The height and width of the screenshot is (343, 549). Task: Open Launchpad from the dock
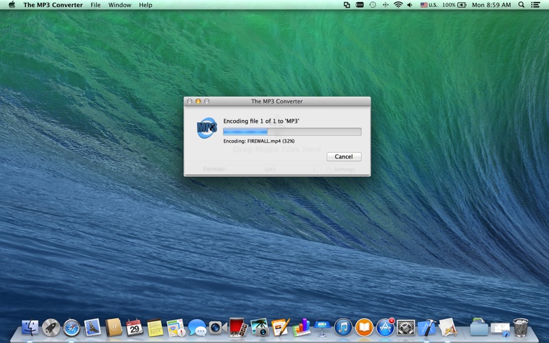click(51, 328)
